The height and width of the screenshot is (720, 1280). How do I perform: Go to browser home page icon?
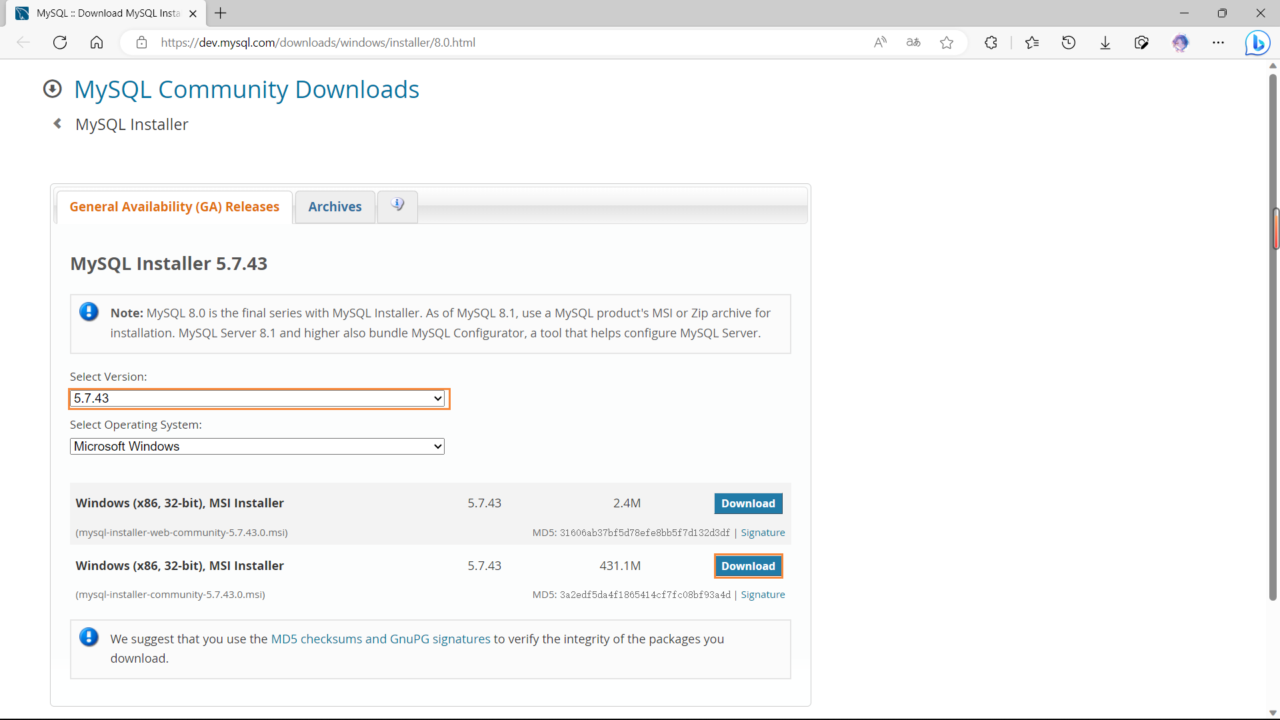[x=97, y=43]
